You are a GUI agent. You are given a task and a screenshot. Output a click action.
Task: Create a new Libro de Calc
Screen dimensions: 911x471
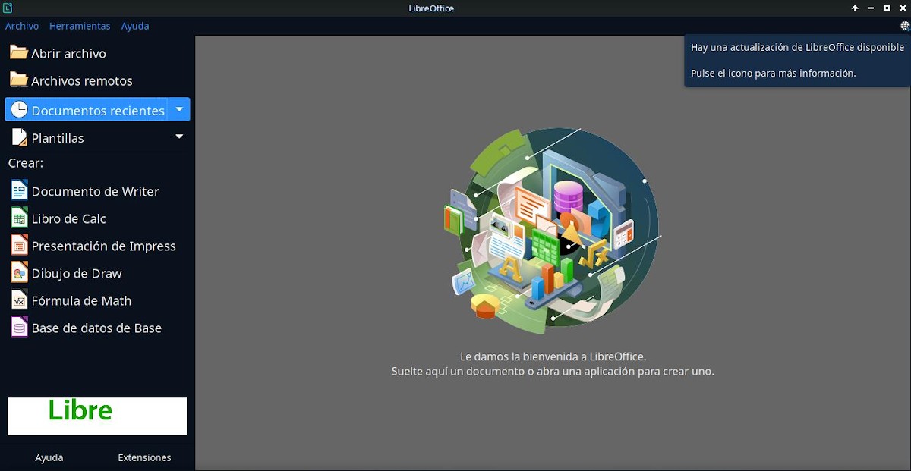[x=97, y=218]
